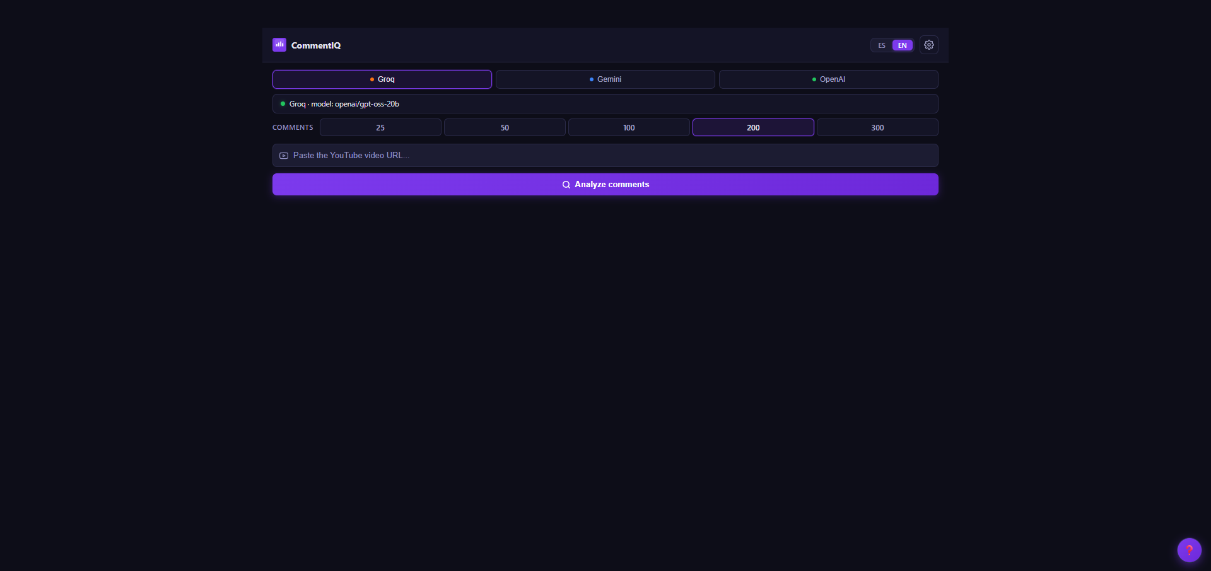Set comments count to 200

(753, 127)
